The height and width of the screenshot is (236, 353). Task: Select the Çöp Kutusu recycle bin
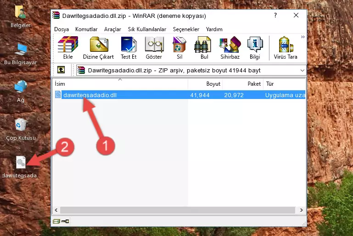click(21, 129)
